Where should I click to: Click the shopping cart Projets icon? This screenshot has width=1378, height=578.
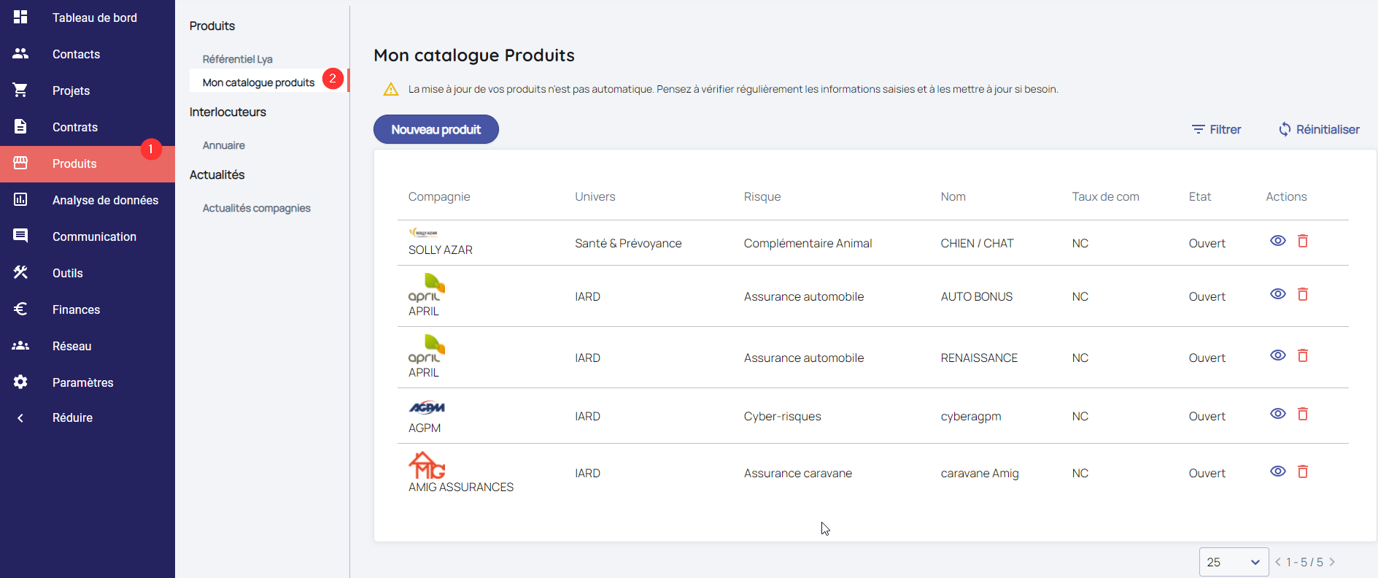20,90
